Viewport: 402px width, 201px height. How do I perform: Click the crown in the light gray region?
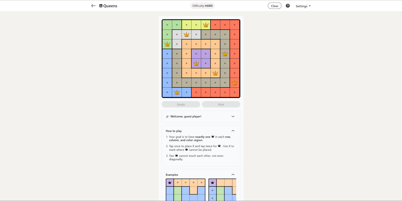[x=186, y=34]
